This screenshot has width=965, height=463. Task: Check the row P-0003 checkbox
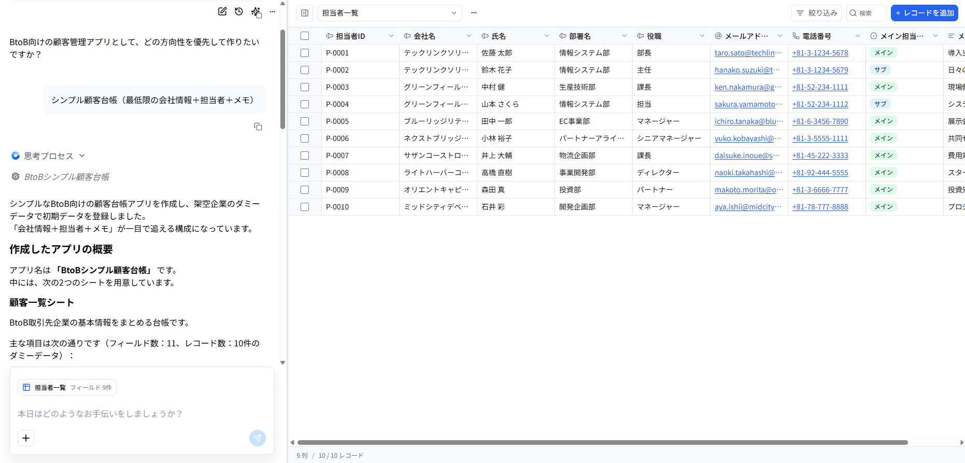305,87
